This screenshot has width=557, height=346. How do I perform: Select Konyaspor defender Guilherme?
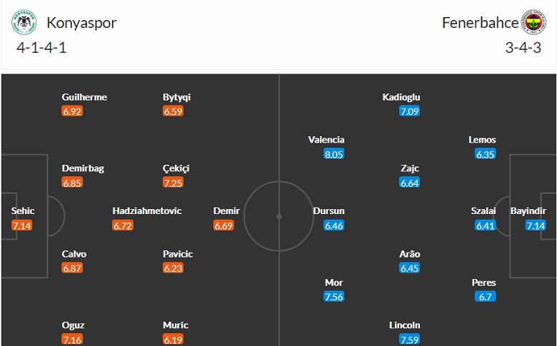coord(84,97)
